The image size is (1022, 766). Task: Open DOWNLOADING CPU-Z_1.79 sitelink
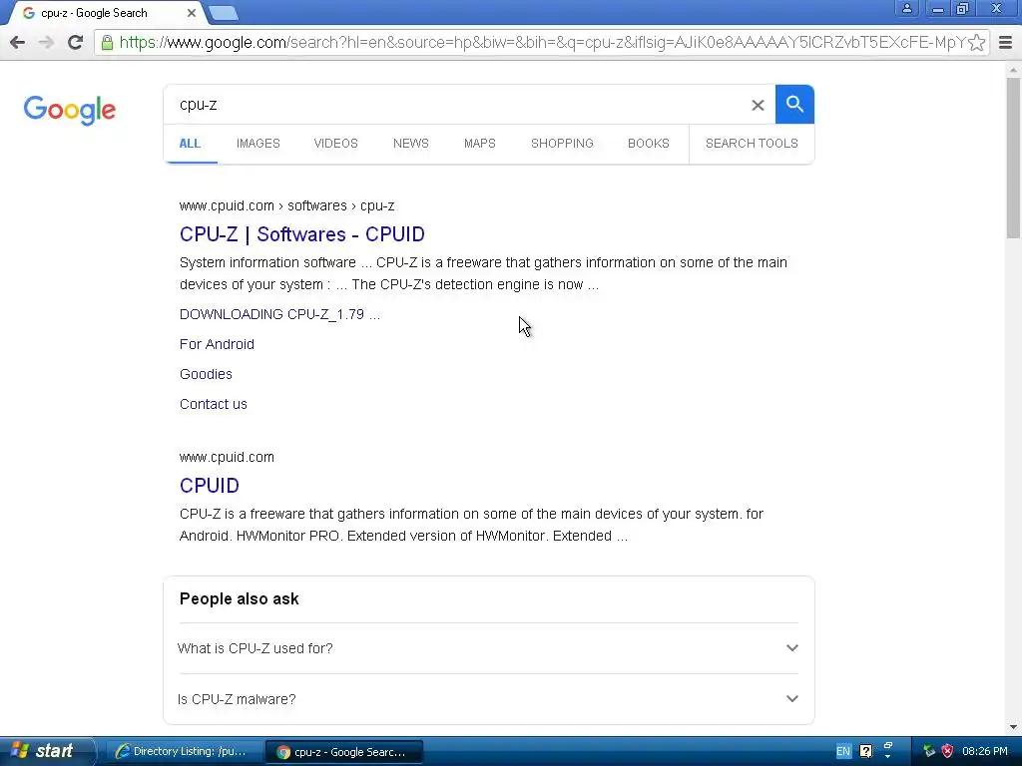coord(279,314)
